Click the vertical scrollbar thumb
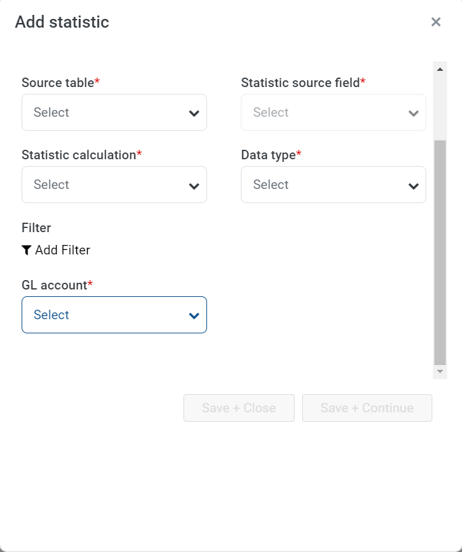This screenshot has width=462, height=552. (440, 252)
